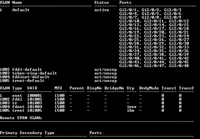
Task: Click the top 'Ports' column header
Action: [x=125, y=2]
